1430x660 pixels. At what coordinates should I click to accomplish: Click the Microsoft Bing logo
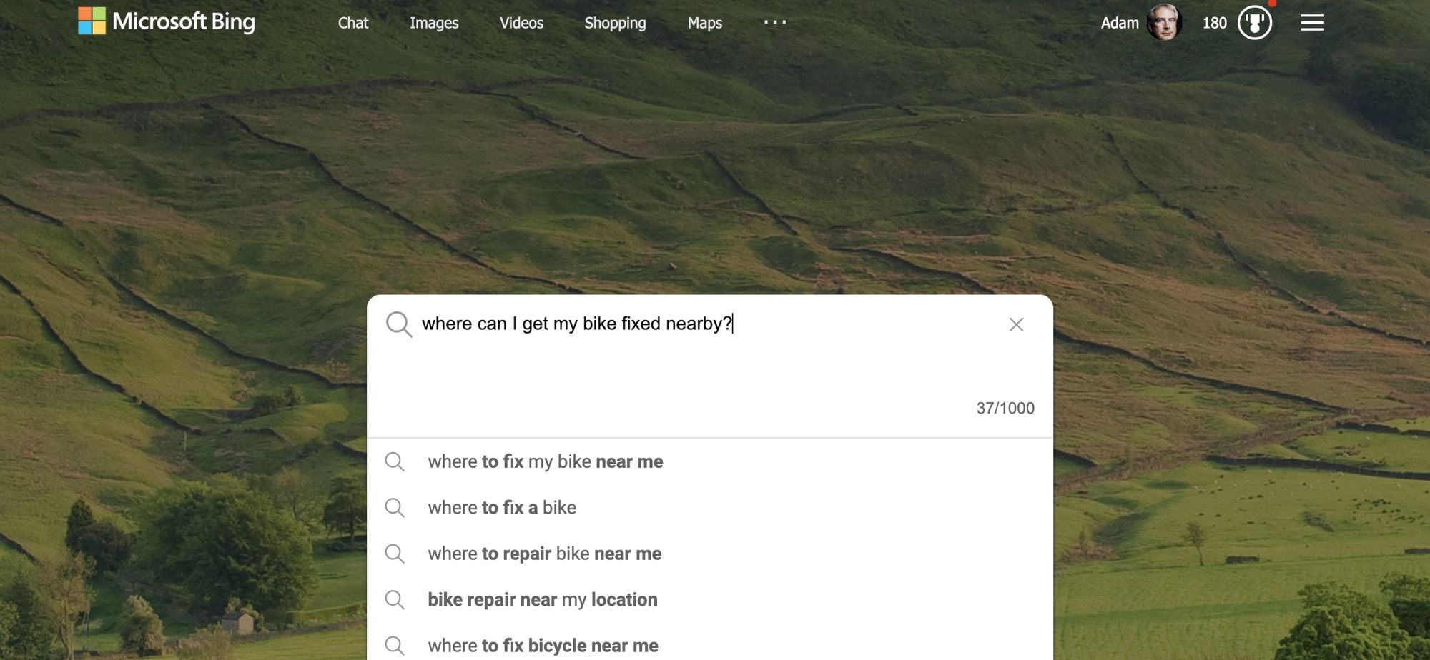[166, 22]
